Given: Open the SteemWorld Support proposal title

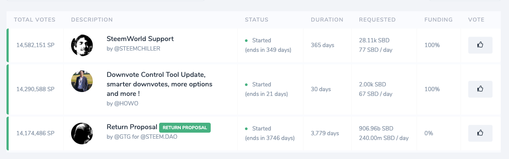Looking at the screenshot, I should click(140, 39).
